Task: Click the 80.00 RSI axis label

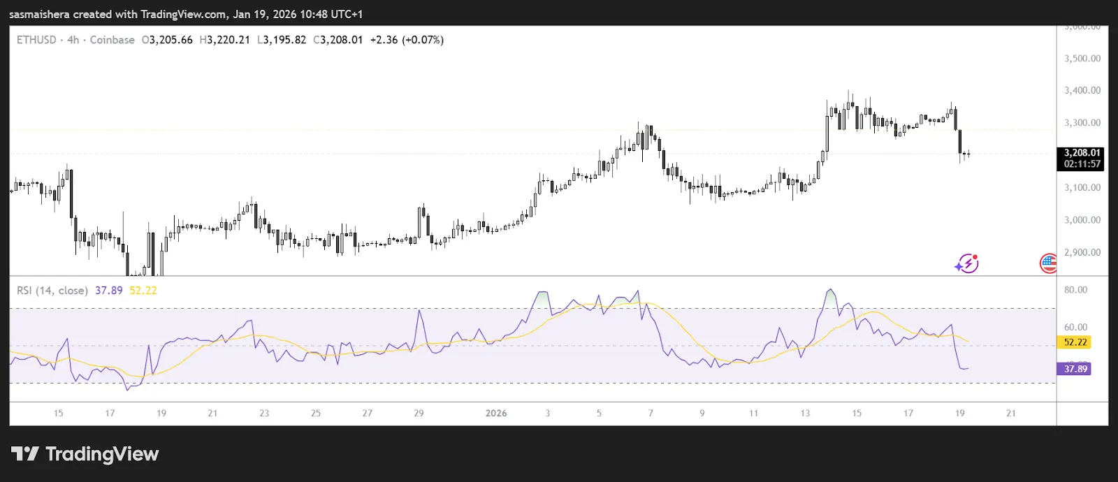Action: pos(1076,290)
